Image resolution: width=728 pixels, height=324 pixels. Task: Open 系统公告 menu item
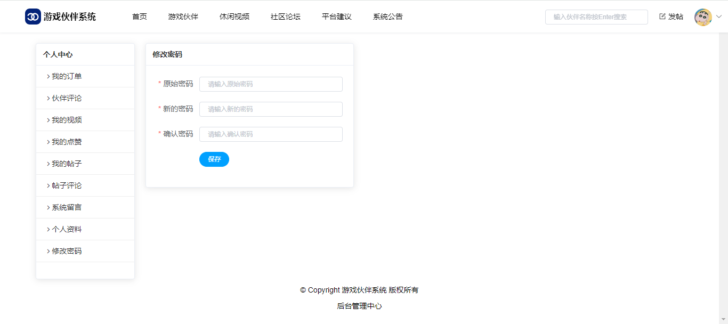388,17
